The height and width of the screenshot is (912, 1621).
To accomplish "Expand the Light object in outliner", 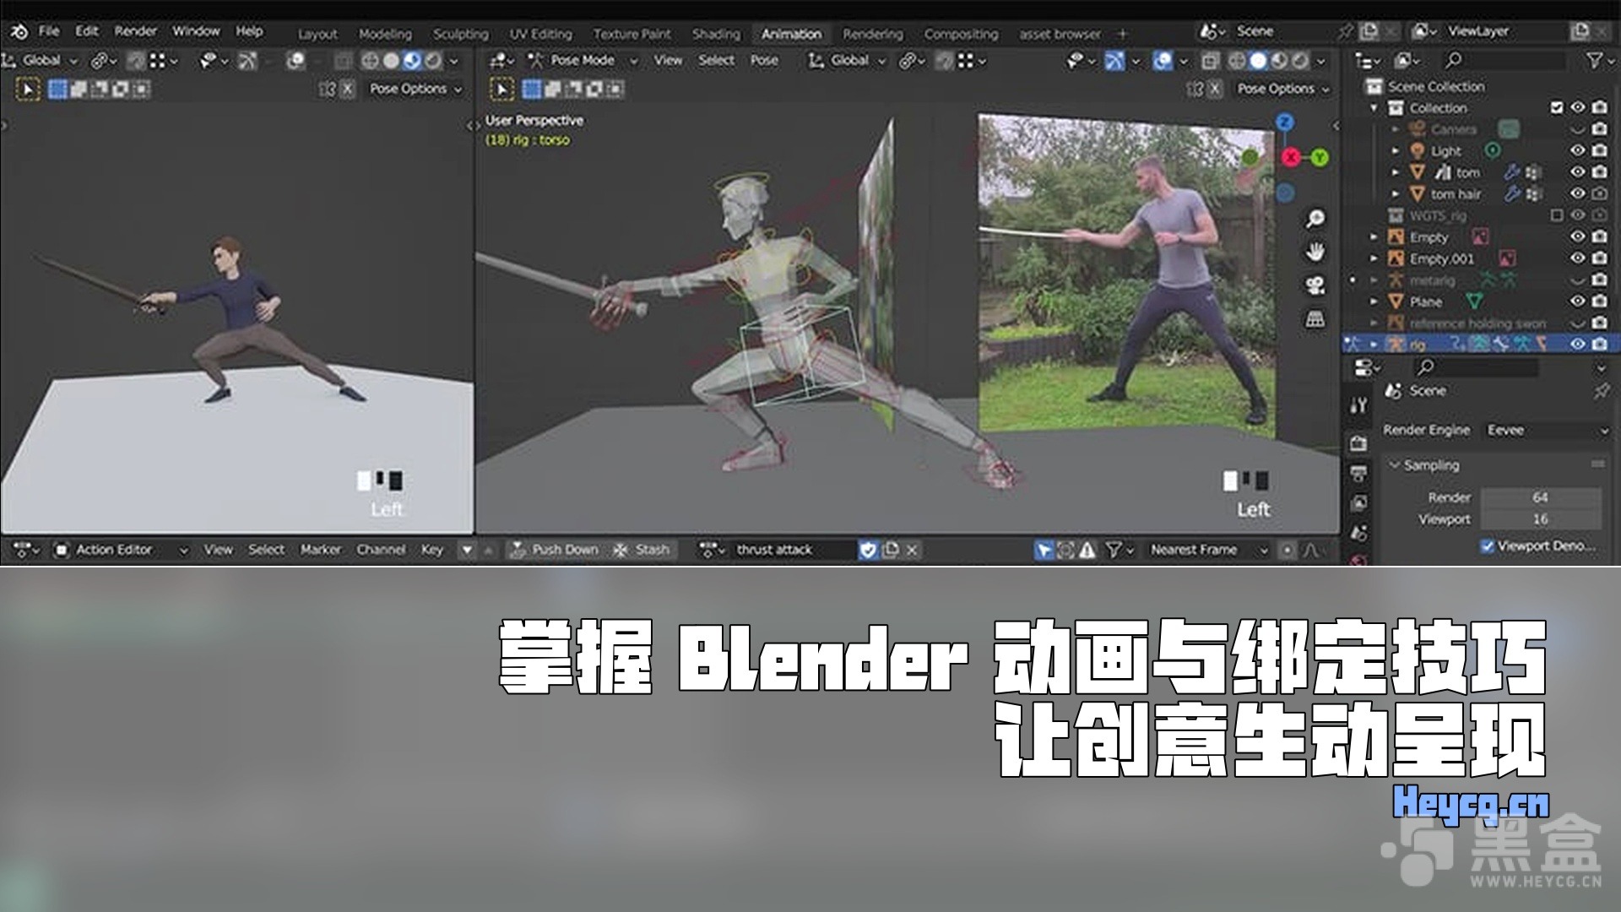I will point(1395,150).
